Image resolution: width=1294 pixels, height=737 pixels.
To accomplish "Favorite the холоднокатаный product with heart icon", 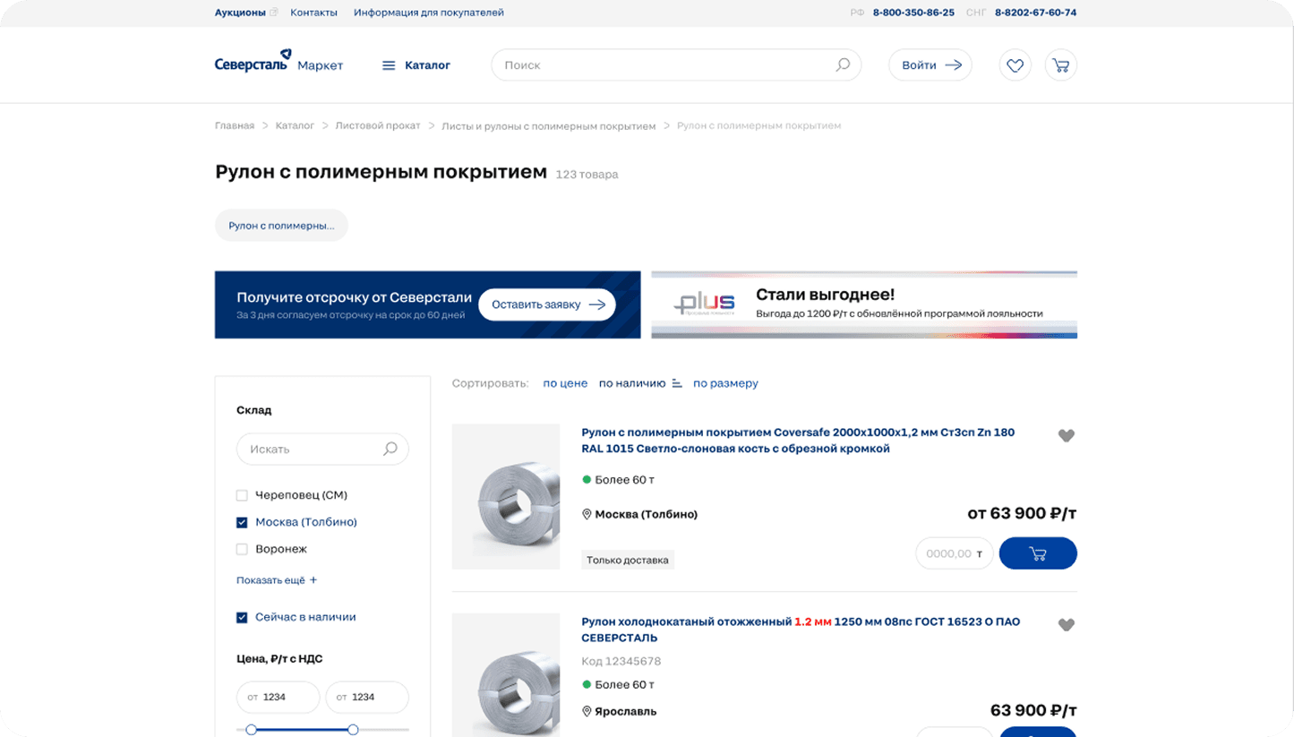I will [1067, 625].
